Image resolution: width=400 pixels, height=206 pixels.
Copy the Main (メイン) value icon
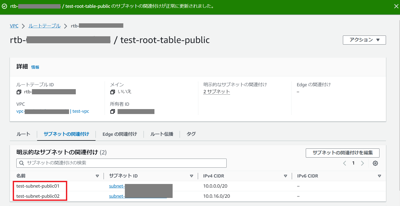pyautogui.click(x=112, y=92)
